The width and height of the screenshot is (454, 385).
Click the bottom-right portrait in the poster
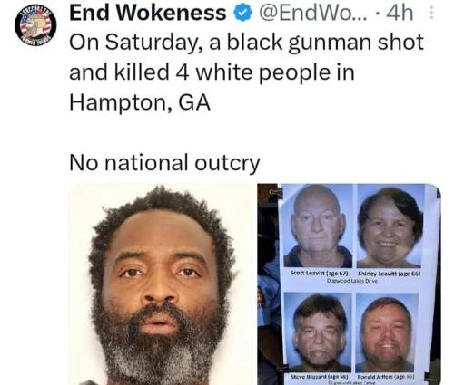pos(387,332)
